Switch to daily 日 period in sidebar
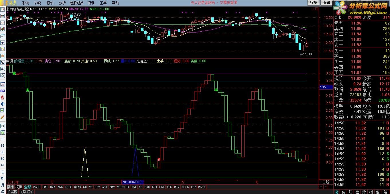This screenshot has width=390, height=194. tap(3, 172)
